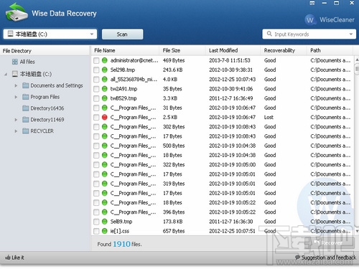Open the keyword search dropdown arrow
The height and width of the screenshot is (269, 359).
tap(351, 34)
